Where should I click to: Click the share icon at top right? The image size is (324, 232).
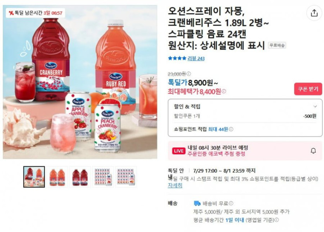coord(314,13)
